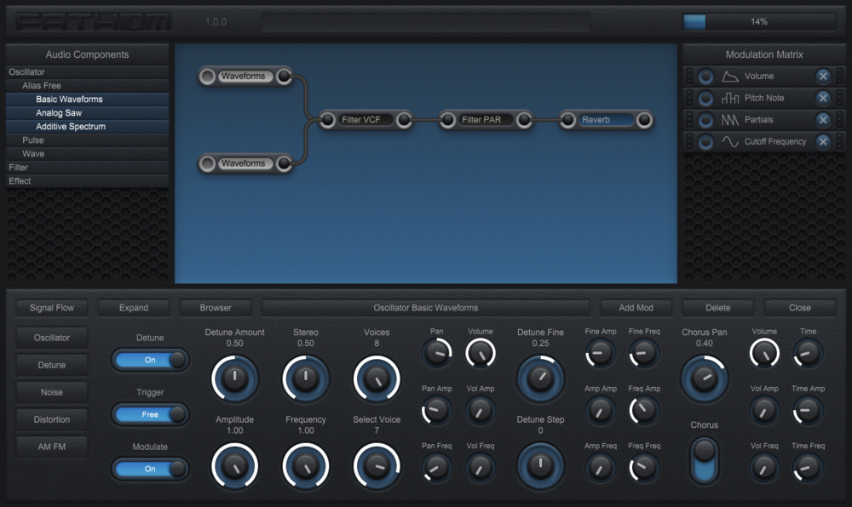Screen dimensions: 852x507
Task: Click the Pan Amp small knob
Action: 437,411
